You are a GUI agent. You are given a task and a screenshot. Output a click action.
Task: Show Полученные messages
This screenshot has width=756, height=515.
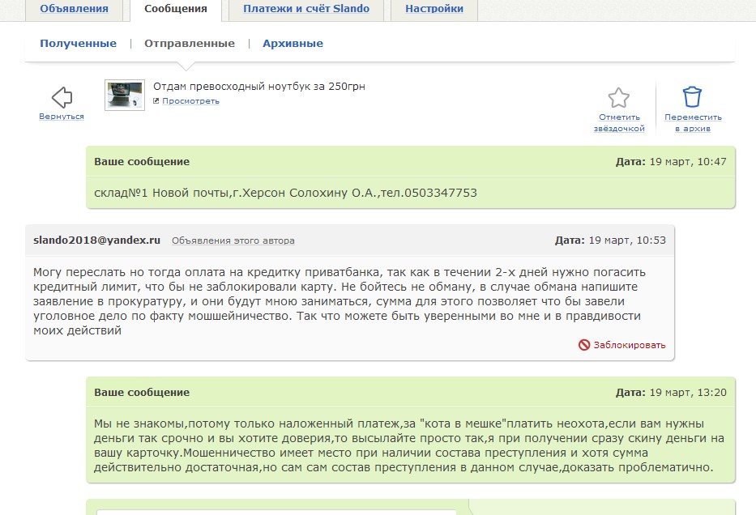point(78,44)
